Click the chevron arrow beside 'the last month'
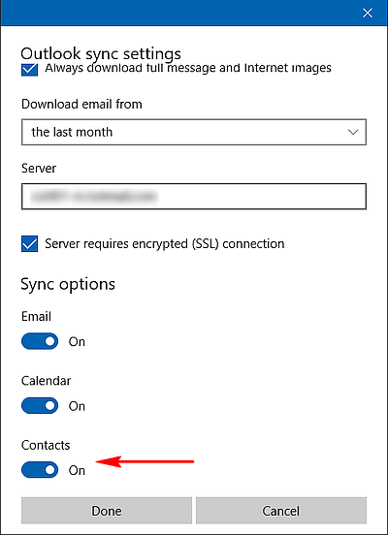The height and width of the screenshot is (535, 388). tap(353, 132)
